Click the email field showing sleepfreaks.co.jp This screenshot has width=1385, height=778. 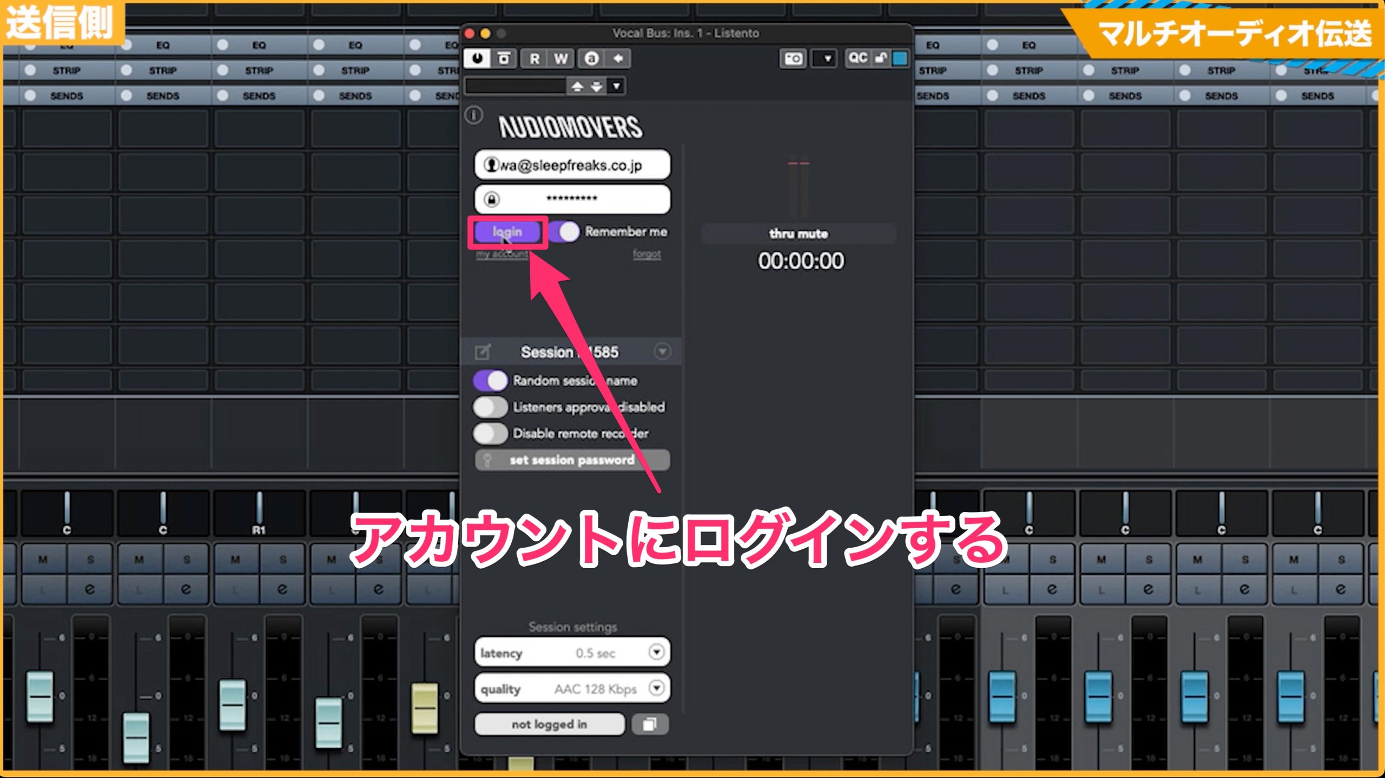[x=572, y=165]
